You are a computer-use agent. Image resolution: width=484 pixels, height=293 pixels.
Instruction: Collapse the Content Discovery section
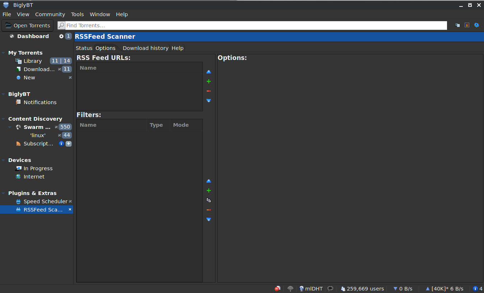3,118
